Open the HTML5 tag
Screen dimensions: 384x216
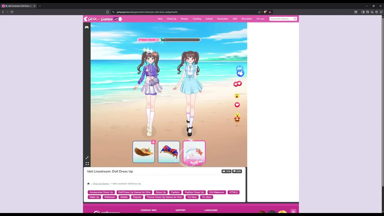coord(233,192)
